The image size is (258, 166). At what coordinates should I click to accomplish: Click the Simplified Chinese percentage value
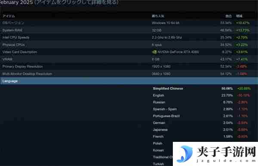pos(227,89)
